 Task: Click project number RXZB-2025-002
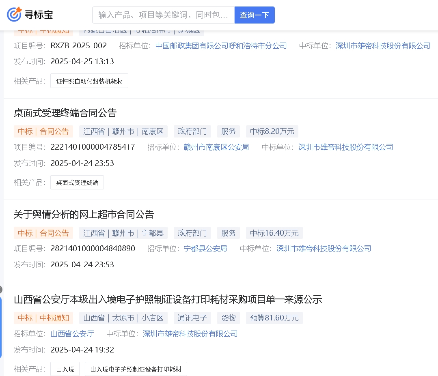click(x=79, y=45)
